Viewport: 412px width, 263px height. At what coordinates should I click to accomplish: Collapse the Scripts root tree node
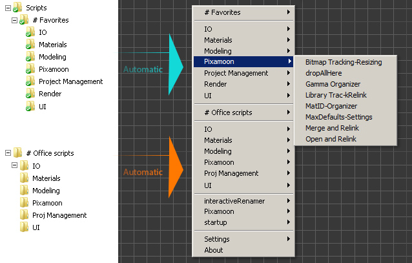tap(6, 8)
